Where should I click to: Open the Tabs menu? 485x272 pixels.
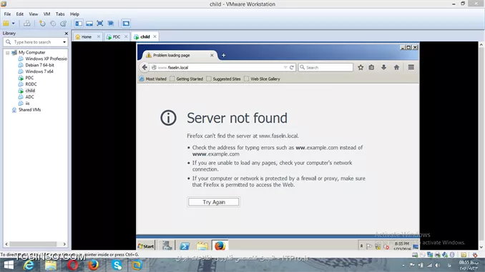[x=60, y=14]
